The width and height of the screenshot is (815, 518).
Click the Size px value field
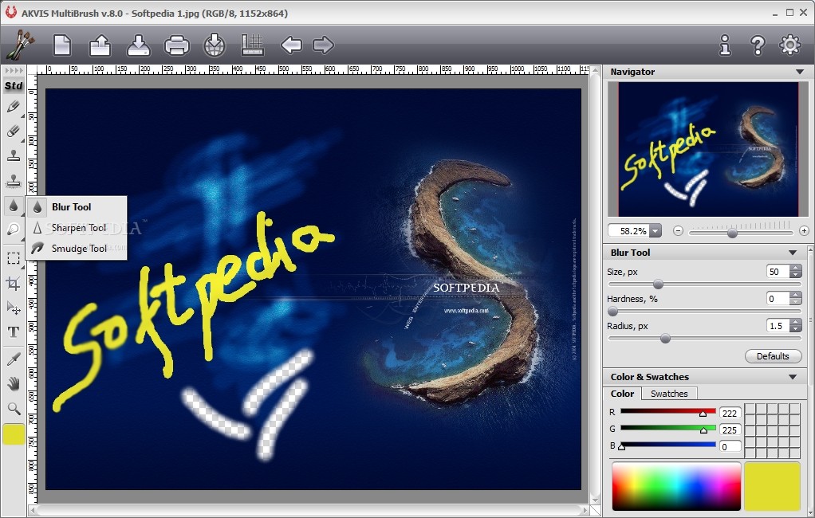(778, 271)
